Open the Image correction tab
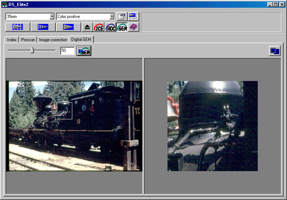The image size is (287, 200). [53, 40]
